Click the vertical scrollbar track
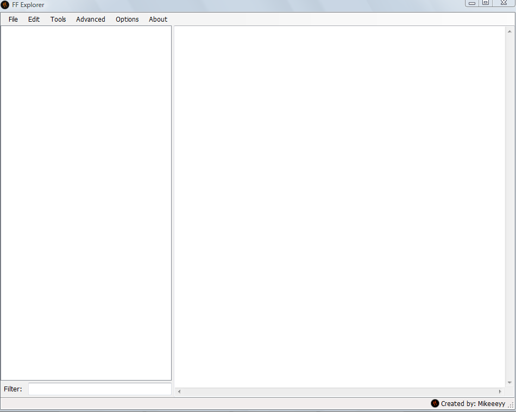Screen dimensions: 516x412 pyautogui.click(x=509, y=206)
